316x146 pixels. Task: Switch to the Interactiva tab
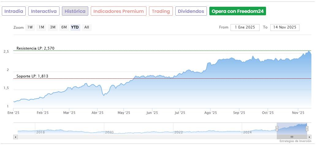(44, 11)
